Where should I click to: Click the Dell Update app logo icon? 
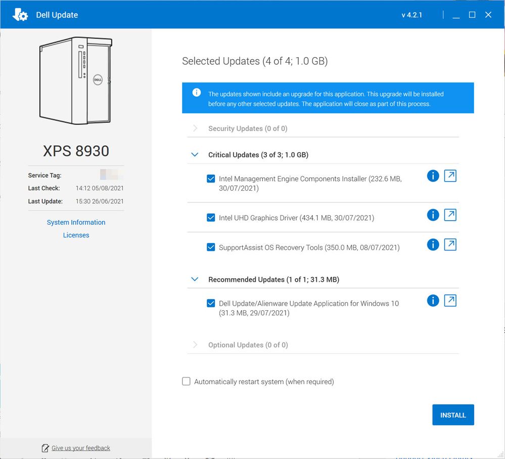pyautogui.click(x=20, y=15)
